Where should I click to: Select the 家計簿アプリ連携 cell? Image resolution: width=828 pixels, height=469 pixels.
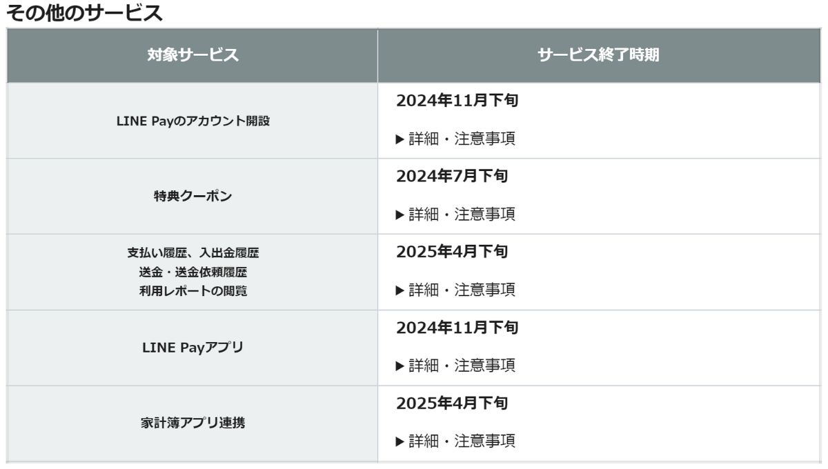pos(193,423)
